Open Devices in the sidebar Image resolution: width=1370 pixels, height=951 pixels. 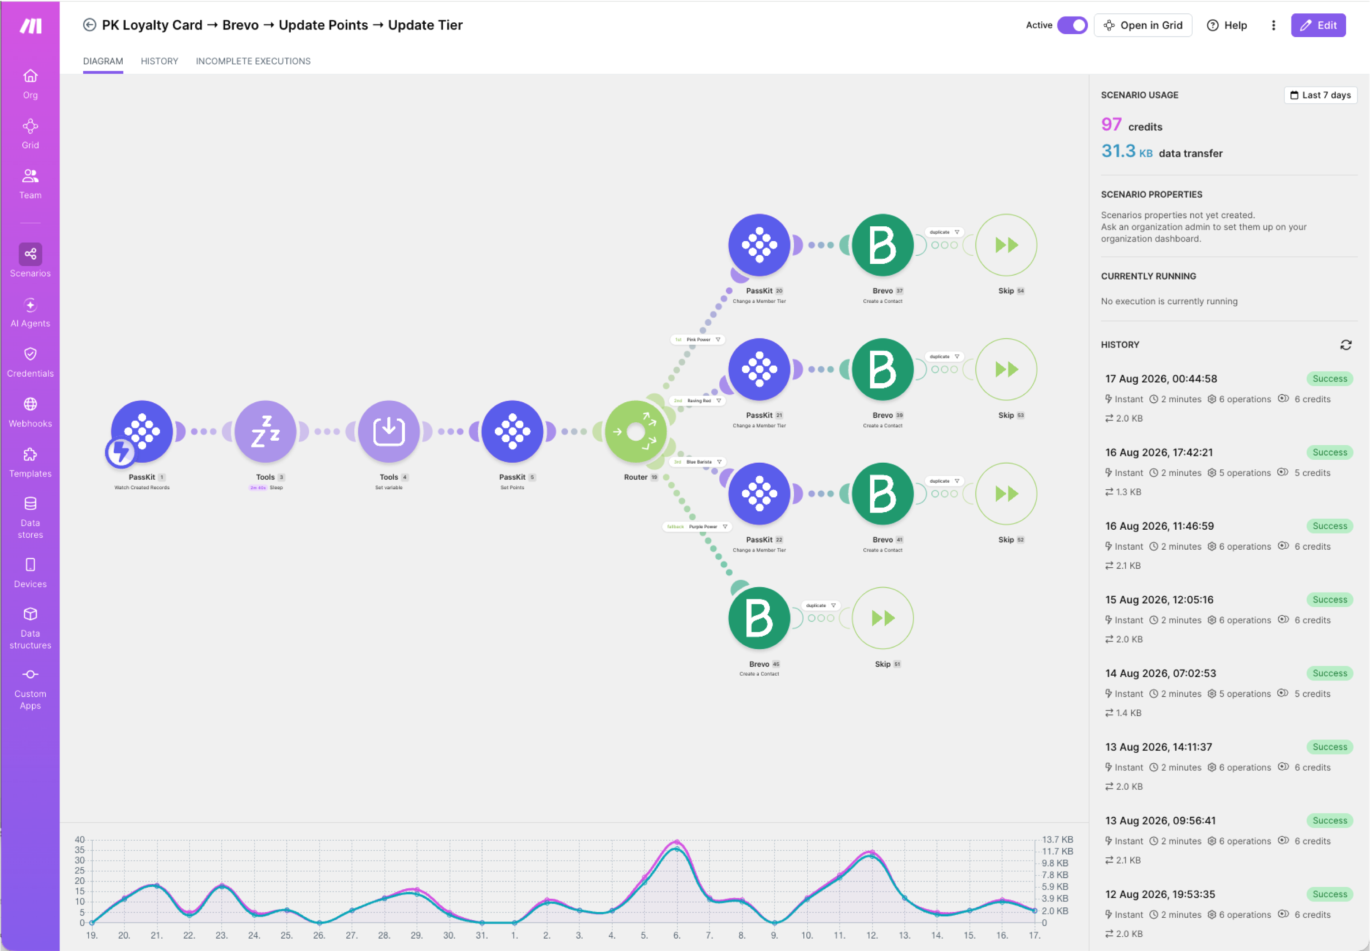point(30,573)
